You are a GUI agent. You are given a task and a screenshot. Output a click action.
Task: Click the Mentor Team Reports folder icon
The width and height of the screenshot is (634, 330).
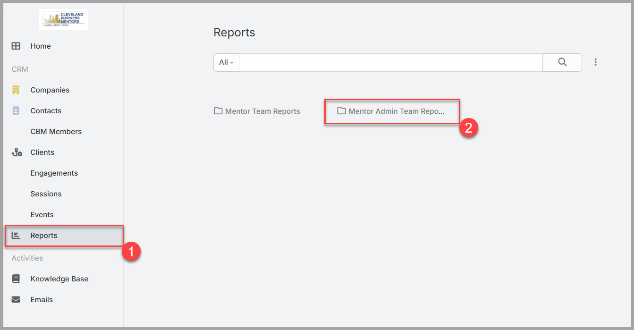[218, 111]
